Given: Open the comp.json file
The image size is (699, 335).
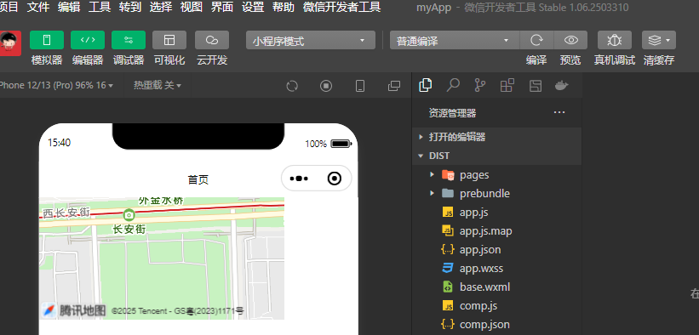Looking at the screenshot, I should point(497,324).
